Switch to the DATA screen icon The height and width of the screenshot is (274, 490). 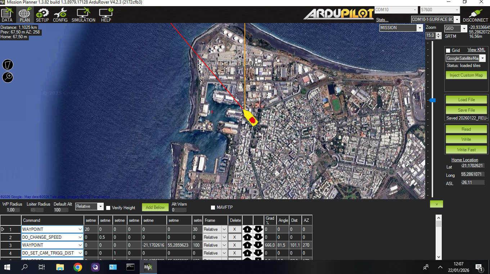tap(6, 14)
